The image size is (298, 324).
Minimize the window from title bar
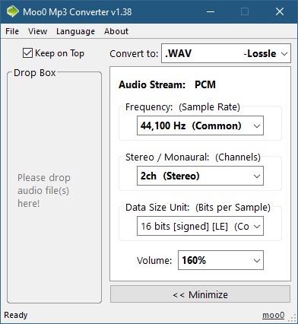tap(211, 11)
